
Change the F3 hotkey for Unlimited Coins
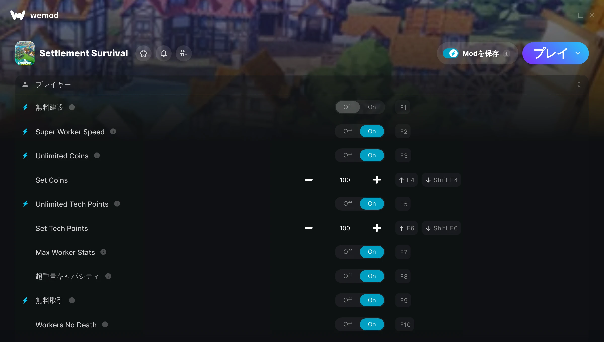(403, 155)
